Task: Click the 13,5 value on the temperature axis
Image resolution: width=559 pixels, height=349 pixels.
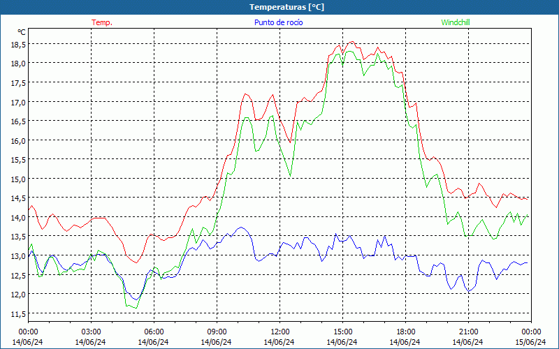Action: click(x=19, y=237)
